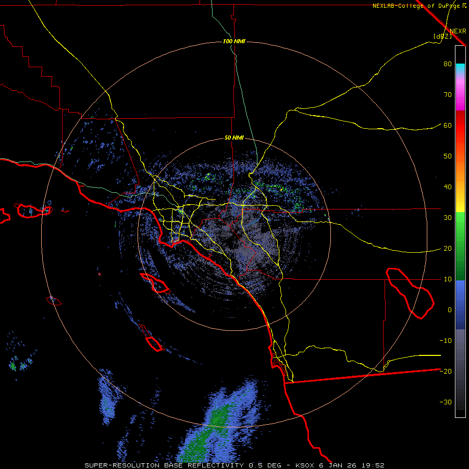Screen dimensions: 469x469
Task: Click the -10 value on the dBZ scale
Action: (446, 341)
